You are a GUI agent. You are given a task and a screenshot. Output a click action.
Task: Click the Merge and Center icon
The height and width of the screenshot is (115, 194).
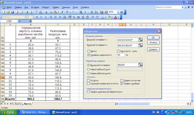pos(64,17)
